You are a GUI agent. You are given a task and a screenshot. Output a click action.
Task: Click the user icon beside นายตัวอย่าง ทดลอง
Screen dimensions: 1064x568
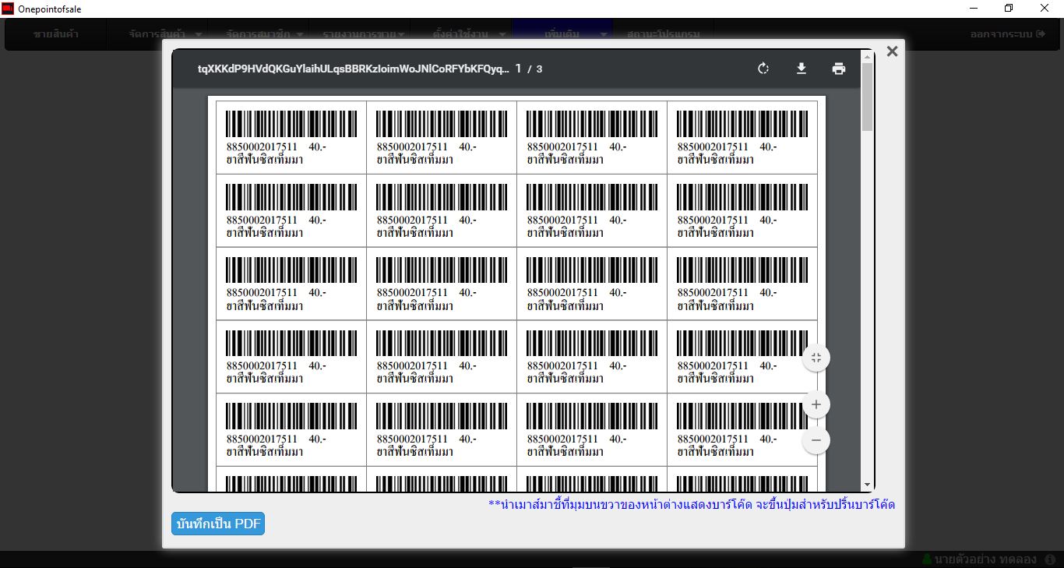tap(927, 559)
